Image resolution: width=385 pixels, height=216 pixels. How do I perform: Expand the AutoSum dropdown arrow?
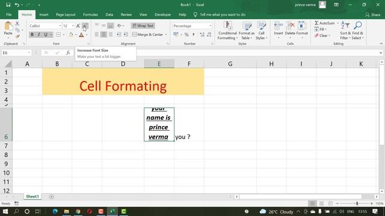tap(338, 23)
